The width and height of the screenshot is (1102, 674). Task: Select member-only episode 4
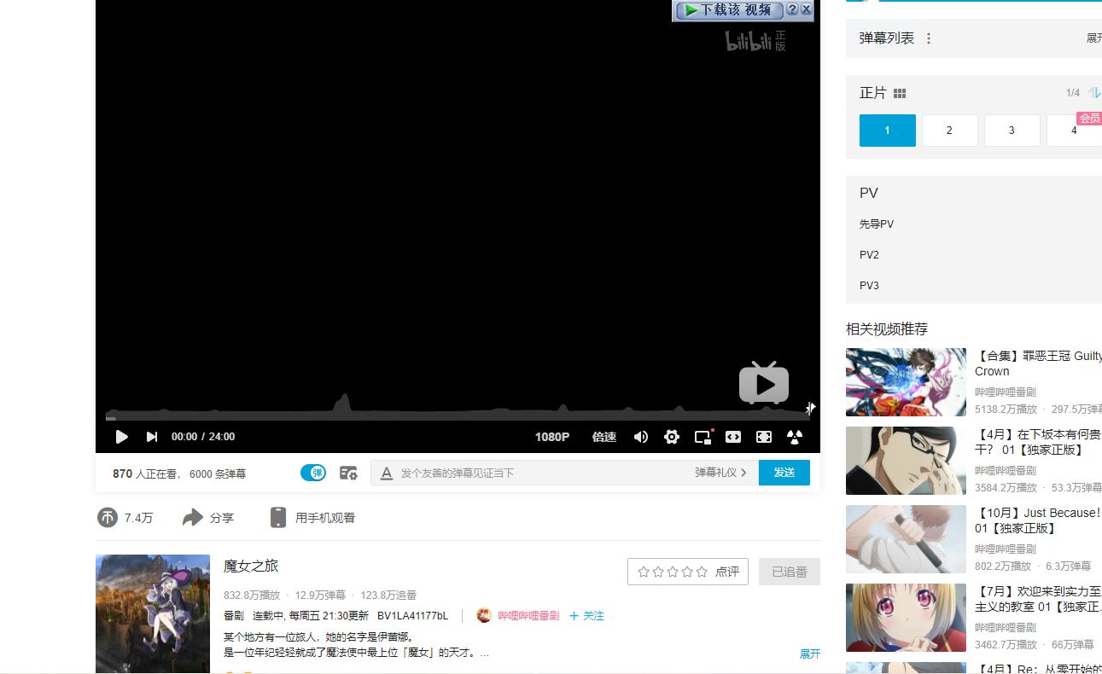point(1074,131)
